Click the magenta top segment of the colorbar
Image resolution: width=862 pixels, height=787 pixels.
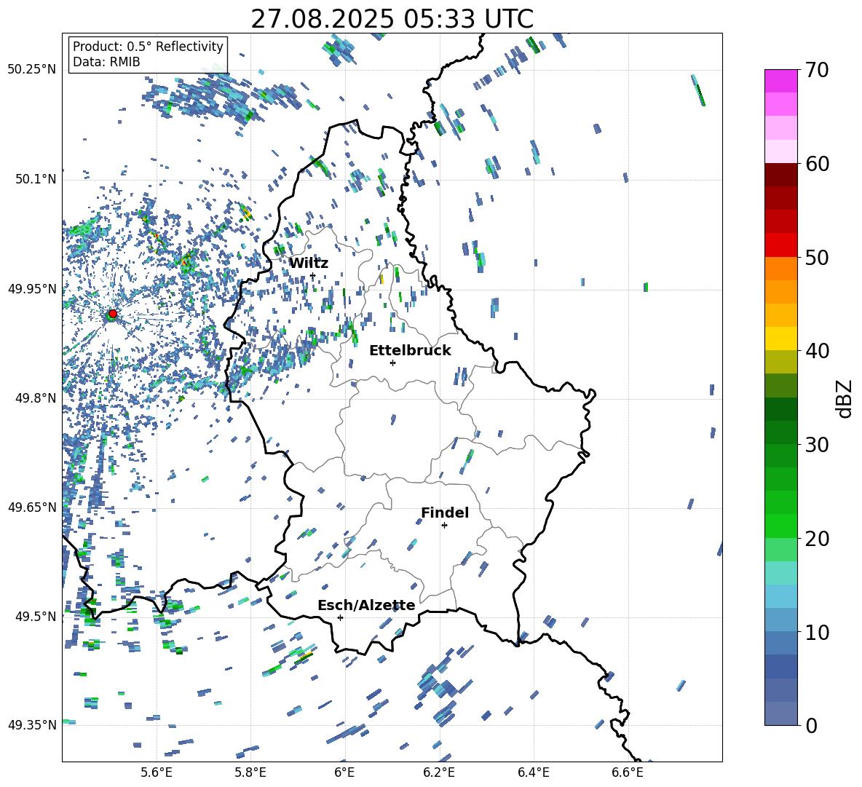(x=780, y=81)
